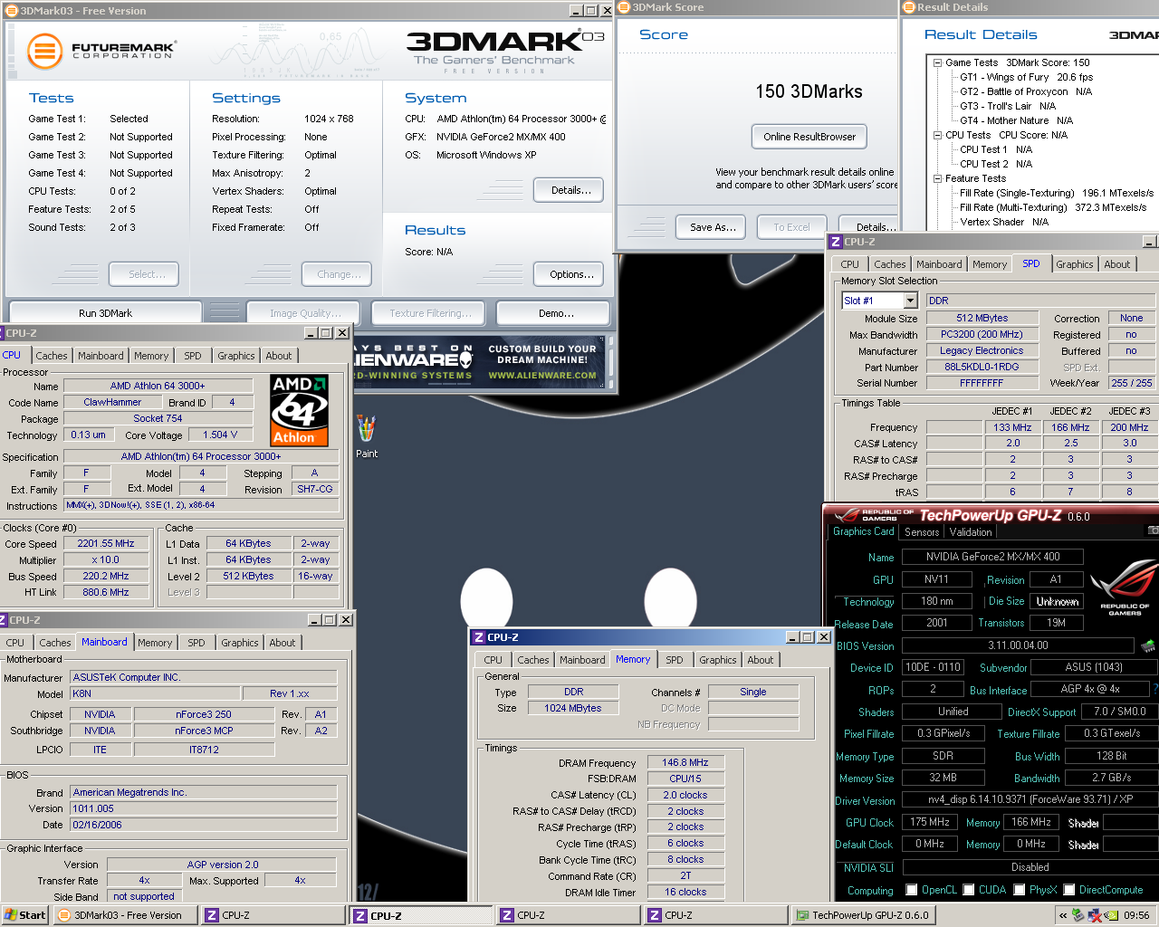
Task: Show hidden system tray icons arrow
Action: (1062, 915)
